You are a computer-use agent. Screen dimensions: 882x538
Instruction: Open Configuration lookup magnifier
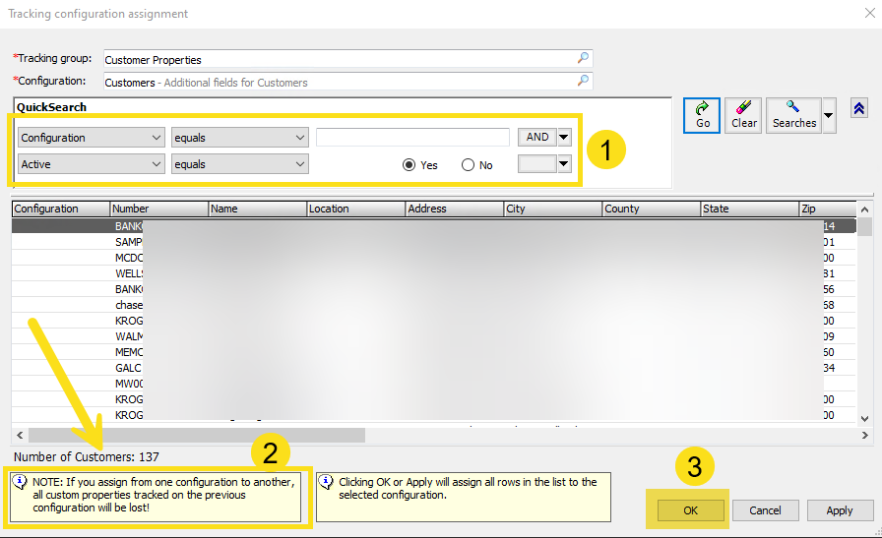click(x=584, y=81)
